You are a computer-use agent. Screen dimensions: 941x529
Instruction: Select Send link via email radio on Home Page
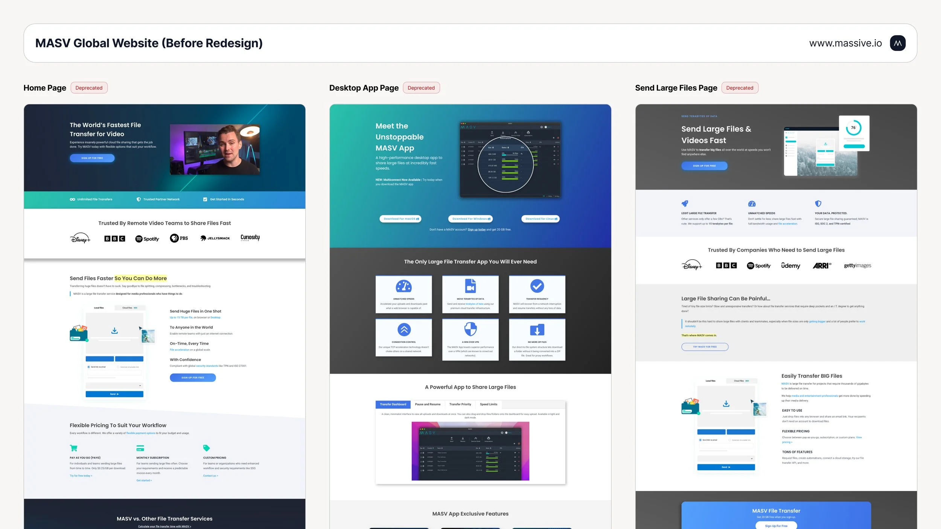(x=89, y=367)
